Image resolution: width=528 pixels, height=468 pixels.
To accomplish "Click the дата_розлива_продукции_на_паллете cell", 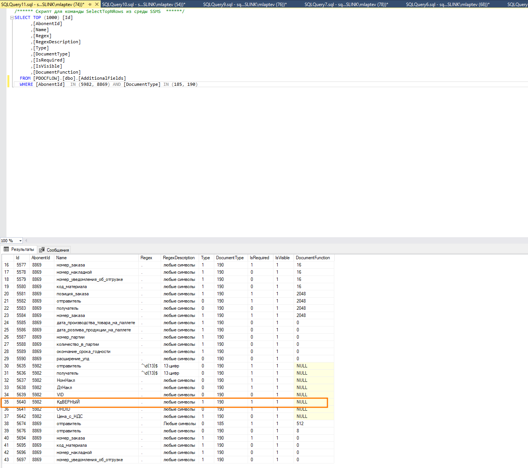I will pos(97,330).
